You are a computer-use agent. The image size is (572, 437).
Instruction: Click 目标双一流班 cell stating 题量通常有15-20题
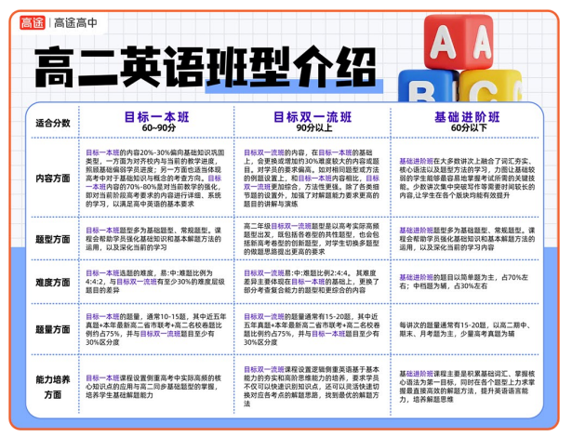tap(312, 329)
